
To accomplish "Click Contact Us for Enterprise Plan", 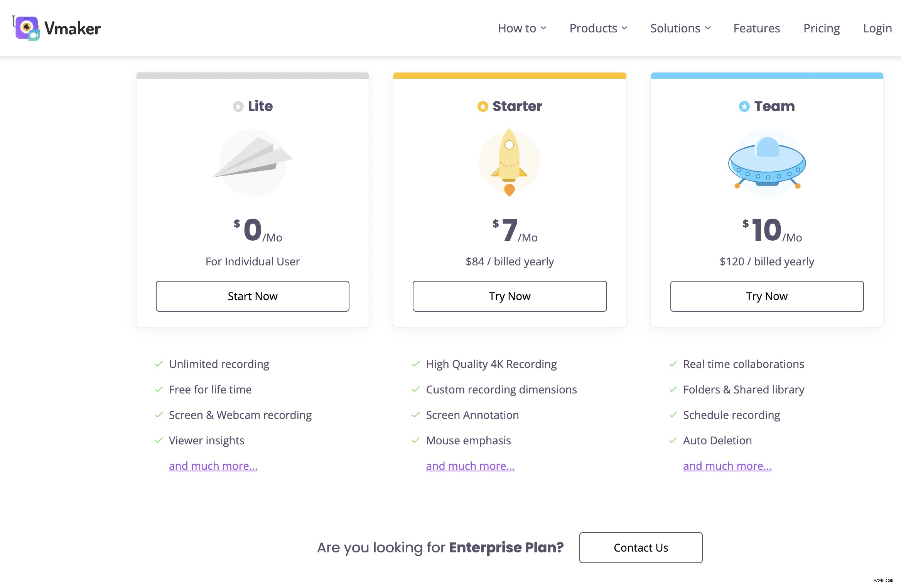I will pyautogui.click(x=641, y=548).
